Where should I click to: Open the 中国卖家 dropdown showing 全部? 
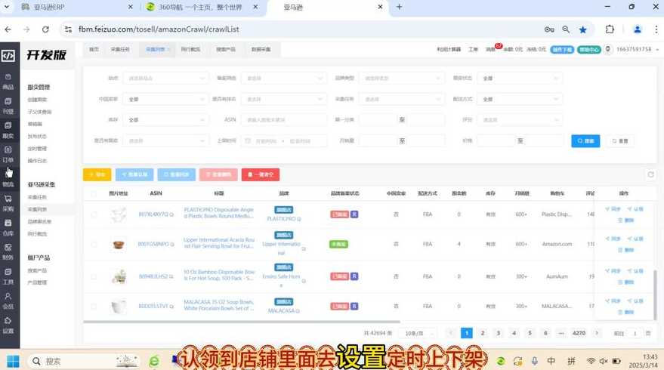coord(165,99)
